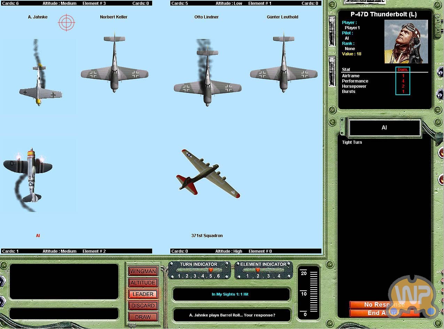Click the highlighted LEADER button

(x=143, y=294)
